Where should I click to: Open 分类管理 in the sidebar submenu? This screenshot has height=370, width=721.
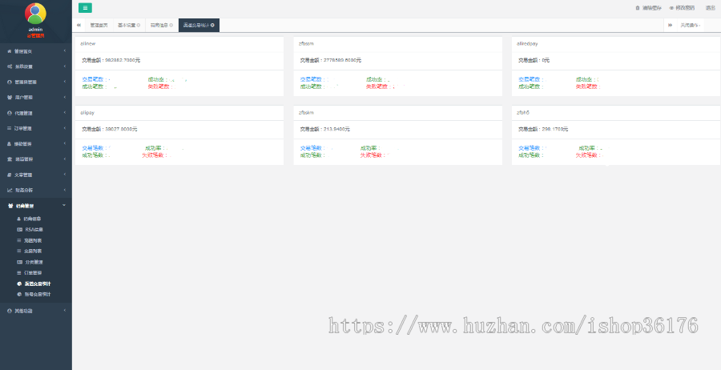pyautogui.click(x=34, y=262)
